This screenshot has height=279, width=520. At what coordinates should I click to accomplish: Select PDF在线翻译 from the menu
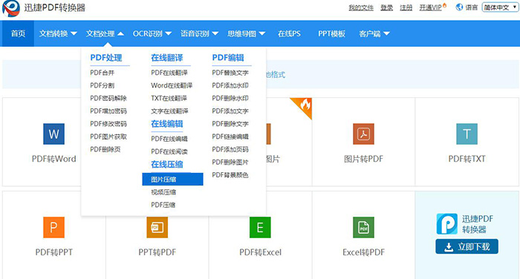click(169, 73)
